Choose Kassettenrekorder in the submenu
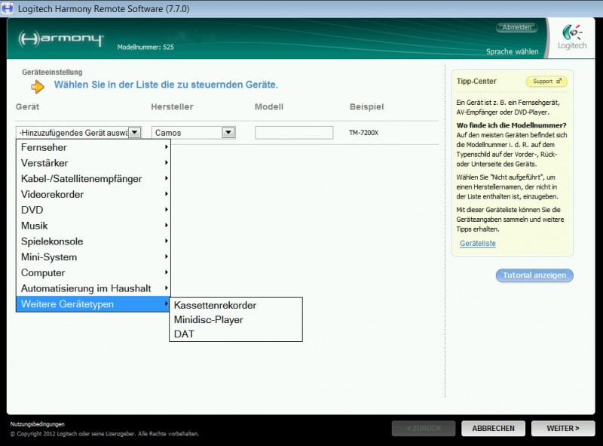The width and height of the screenshot is (603, 446). tap(215, 306)
